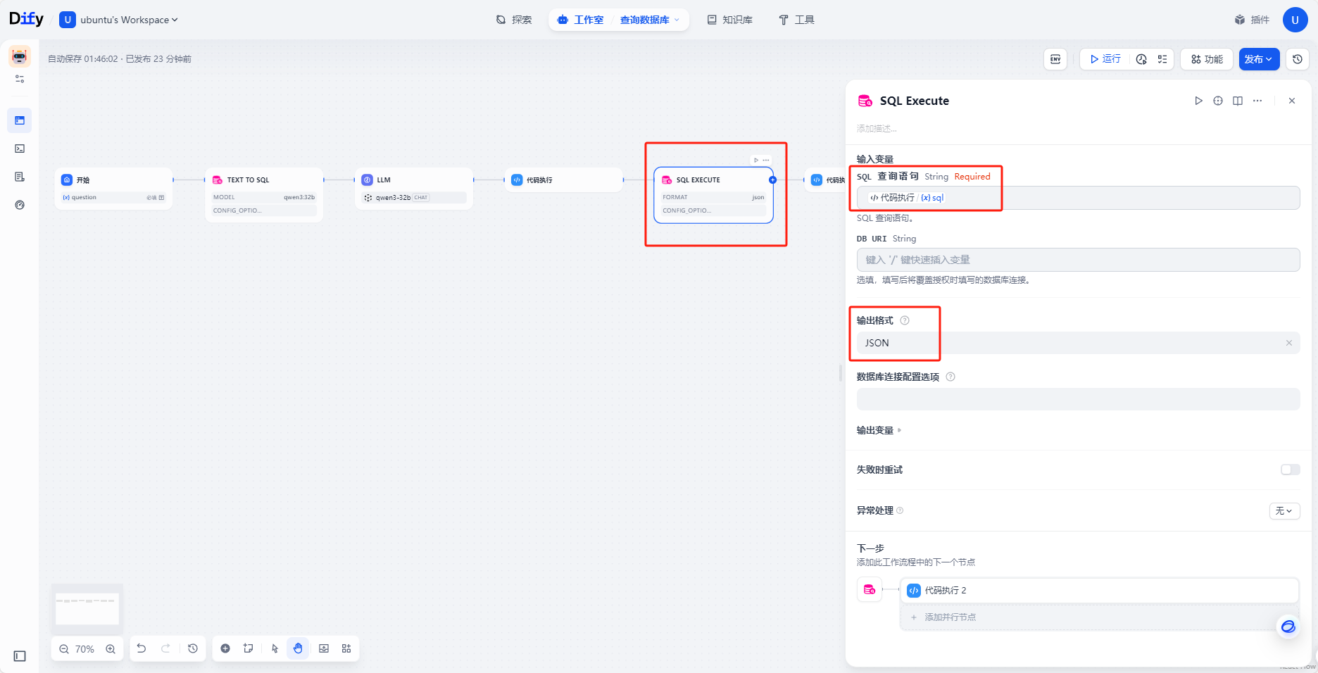Open the 插件 plugins link
The height and width of the screenshot is (673, 1318).
click(x=1252, y=20)
